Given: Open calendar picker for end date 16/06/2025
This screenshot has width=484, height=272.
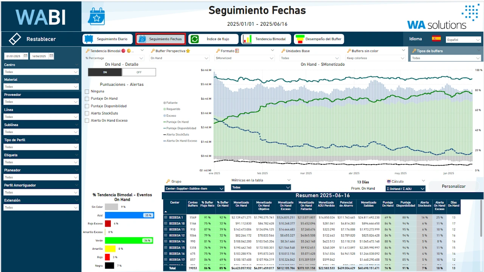Looking at the screenshot, I should pos(51,56).
